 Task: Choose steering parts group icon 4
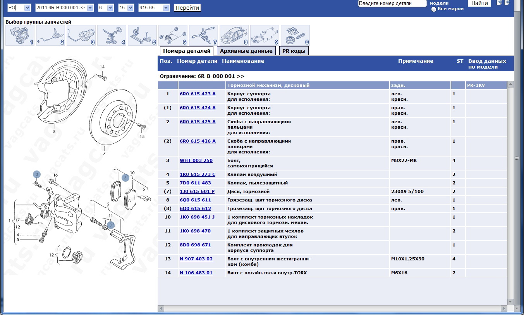112,35
